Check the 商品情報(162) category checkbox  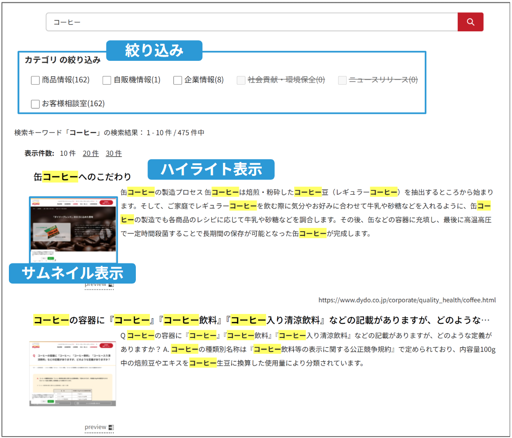(35, 80)
